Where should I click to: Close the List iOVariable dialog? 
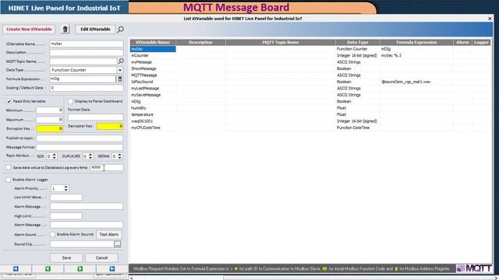coord(490,19)
